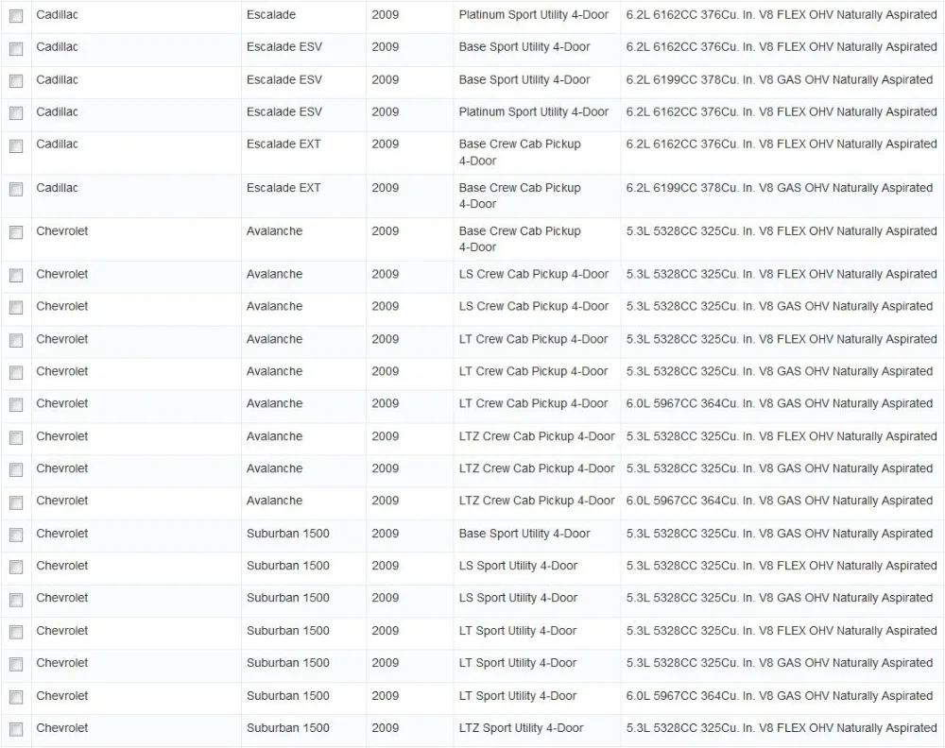945x748 pixels.
Task: Click "Base Sport Utility 4-Door" in the Suburban 1500 row
Action: pyautogui.click(x=524, y=534)
